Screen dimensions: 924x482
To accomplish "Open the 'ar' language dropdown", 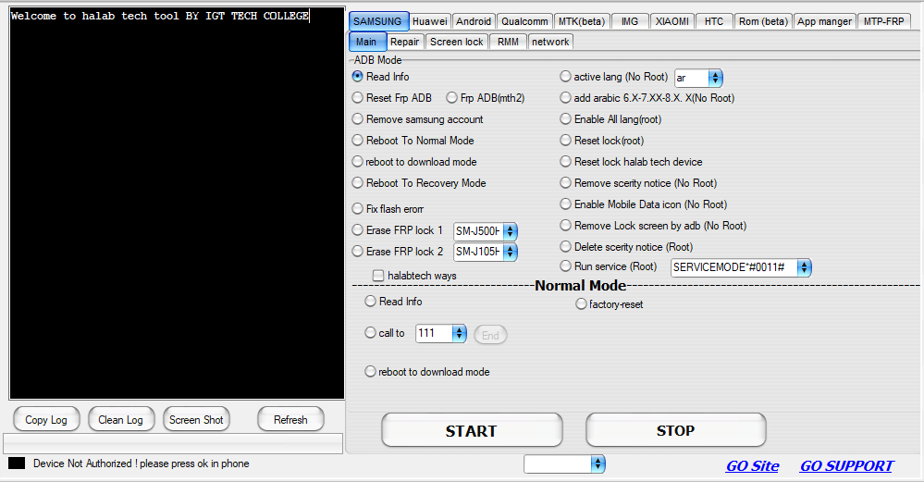I will (x=715, y=78).
